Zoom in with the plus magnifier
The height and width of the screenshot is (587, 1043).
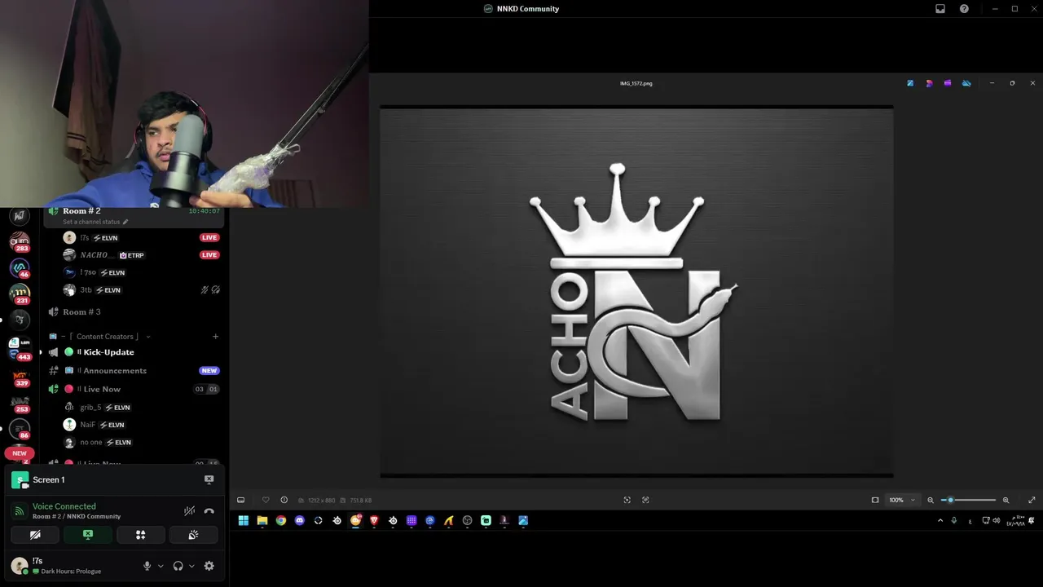[1006, 500]
